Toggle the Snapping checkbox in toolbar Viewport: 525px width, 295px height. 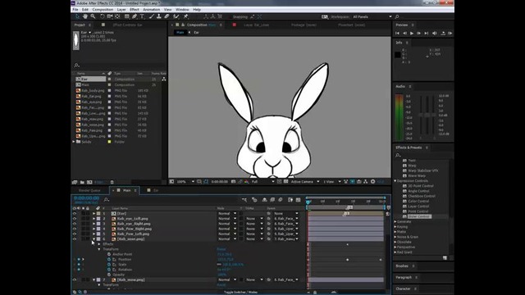(x=230, y=16)
